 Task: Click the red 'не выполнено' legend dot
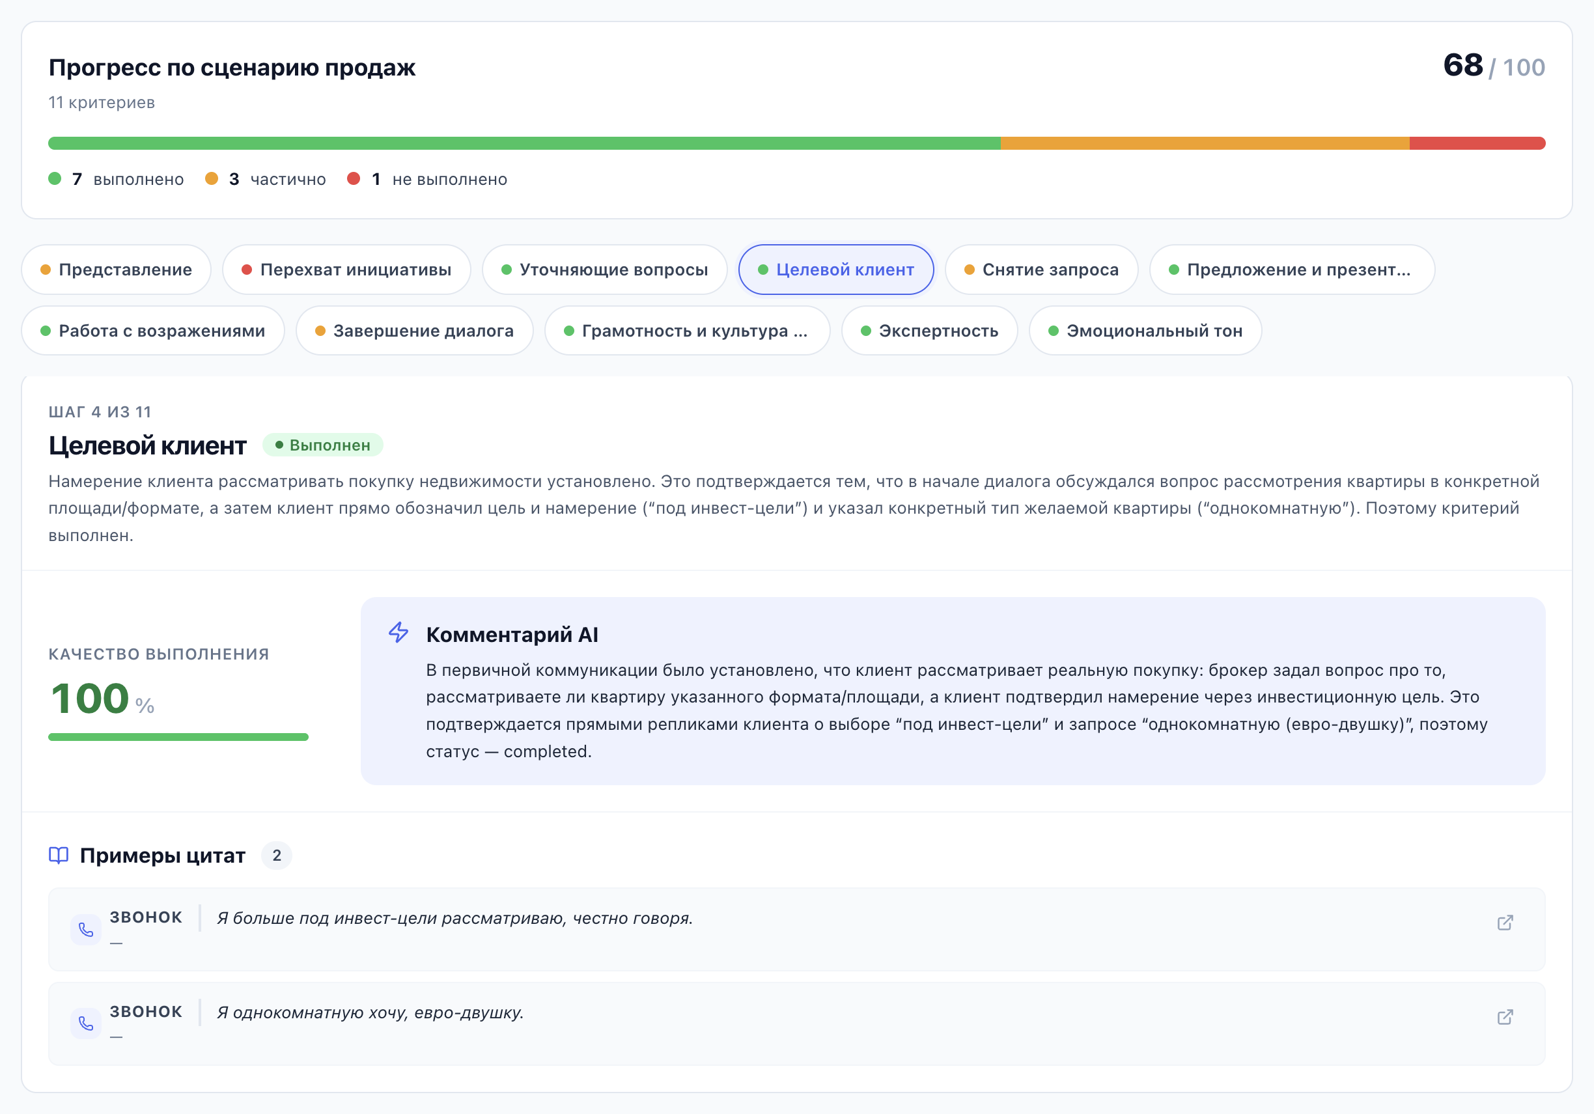pyautogui.click(x=354, y=179)
